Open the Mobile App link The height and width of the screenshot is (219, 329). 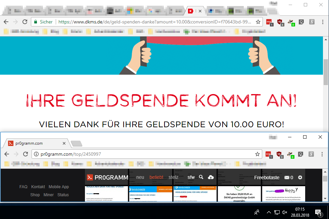[x=59, y=187]
